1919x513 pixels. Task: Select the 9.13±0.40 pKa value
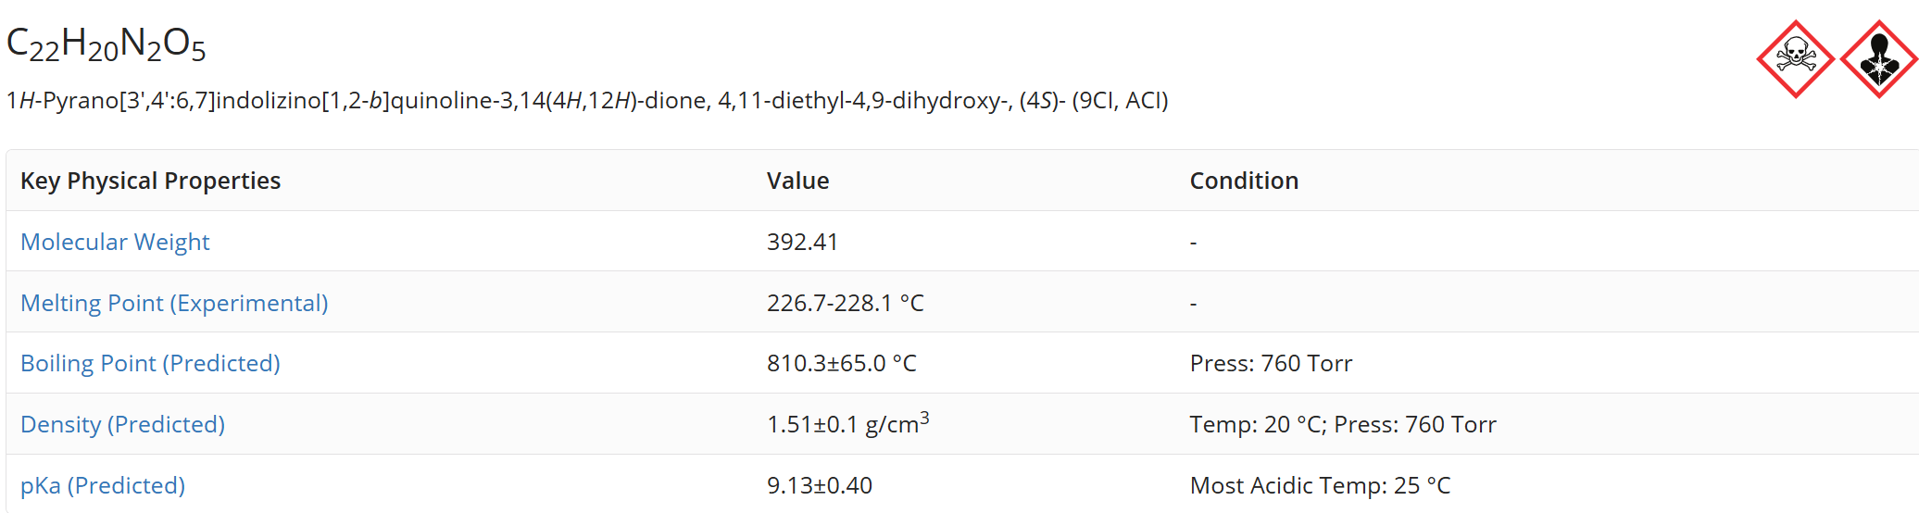(x=820, y=485)
